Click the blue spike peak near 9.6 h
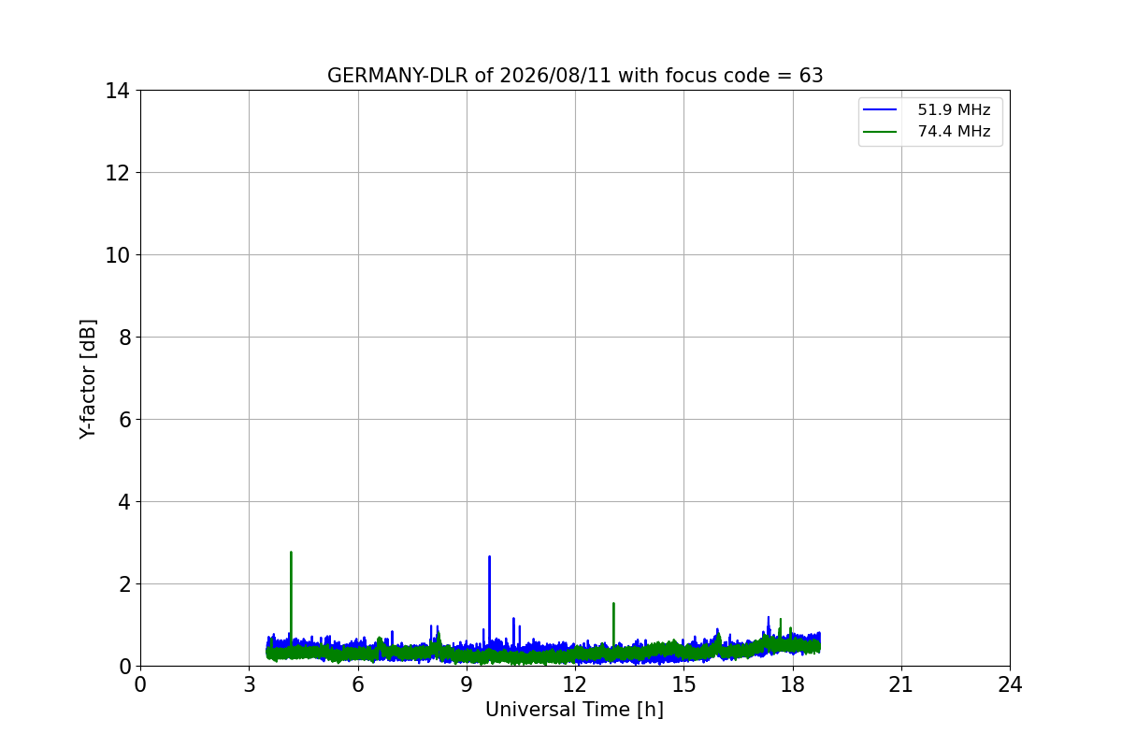Screen dimensions: 1122x748 489,558
